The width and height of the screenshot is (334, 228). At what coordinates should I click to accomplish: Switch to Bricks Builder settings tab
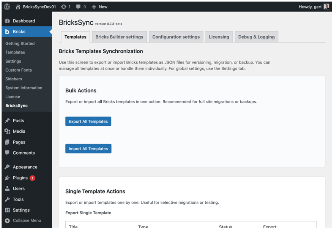pos(119,37)
